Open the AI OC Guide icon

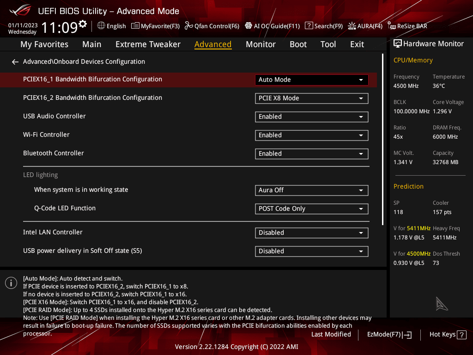(248, 26)
